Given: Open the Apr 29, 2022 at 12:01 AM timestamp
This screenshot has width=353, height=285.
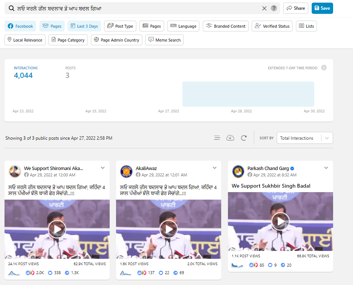Looking at the screenshot, I should [164, 175].
